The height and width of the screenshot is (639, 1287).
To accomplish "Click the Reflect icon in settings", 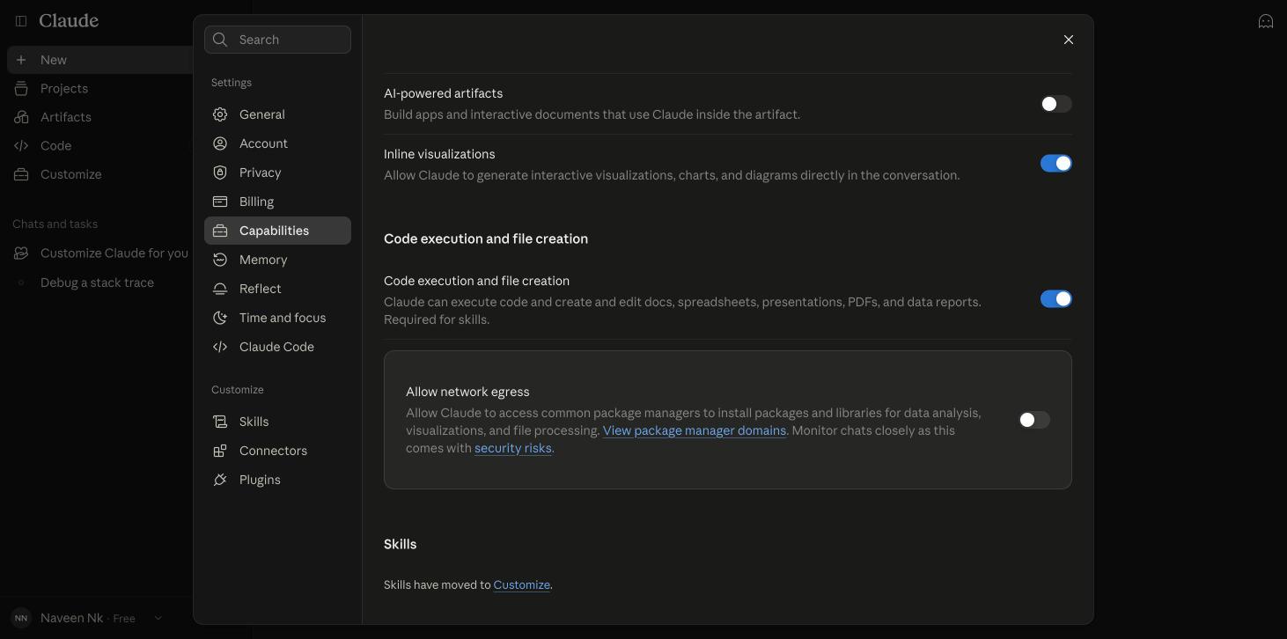I will (220, 289).
